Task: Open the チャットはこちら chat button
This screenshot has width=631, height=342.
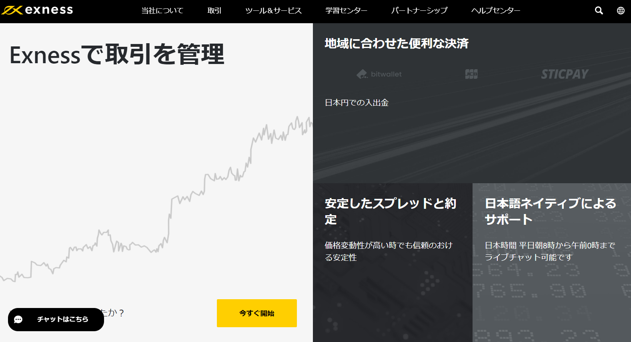Action: coord(56,319)
